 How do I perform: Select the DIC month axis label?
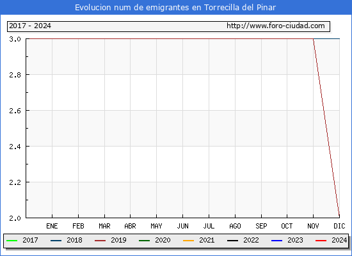pyautogui.click(x=339, y=226)
